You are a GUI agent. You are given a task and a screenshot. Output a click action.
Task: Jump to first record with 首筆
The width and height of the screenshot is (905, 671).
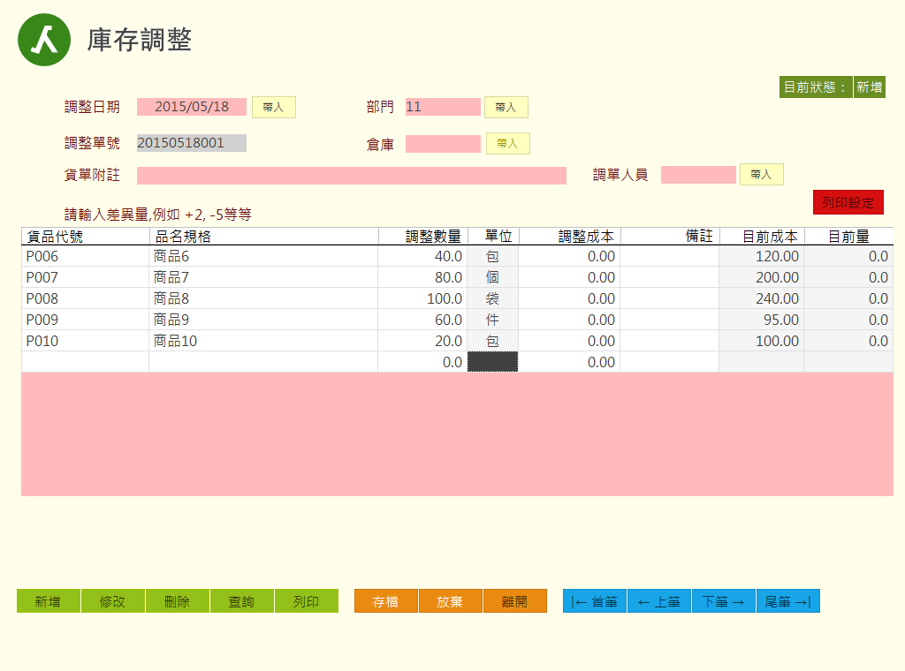pyautogui.click(x=595, y=601)
